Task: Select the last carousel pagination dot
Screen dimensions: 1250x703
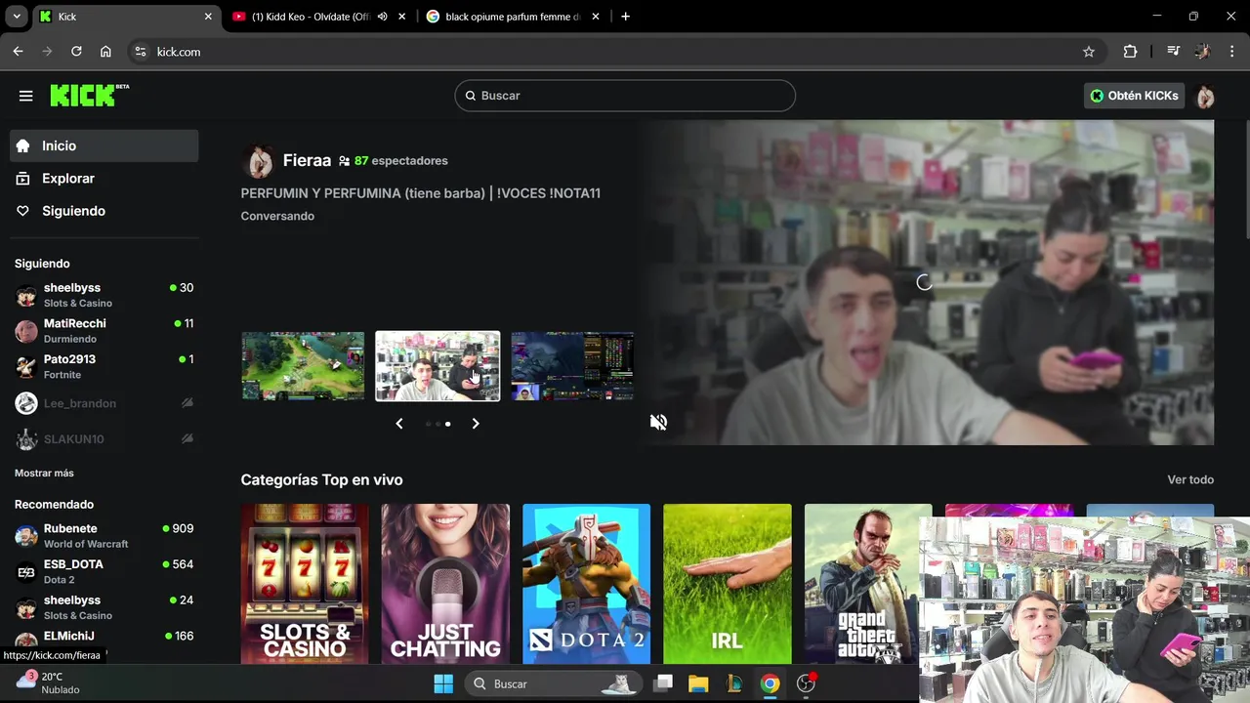Action: (447, 424)
